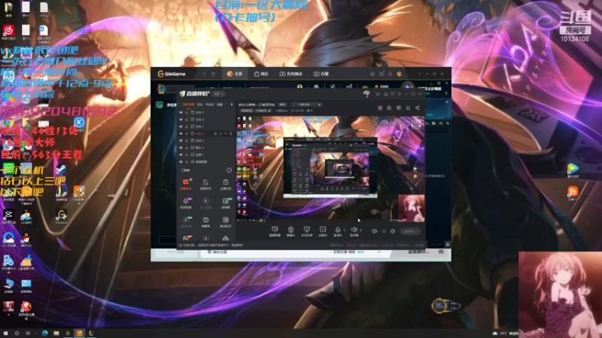Hide the 文本 5 source layer
The width and height of the screenshot is (602, 338).
coord(181,113)
